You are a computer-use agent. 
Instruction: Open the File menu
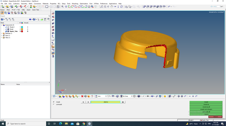[x=2, y=4]
